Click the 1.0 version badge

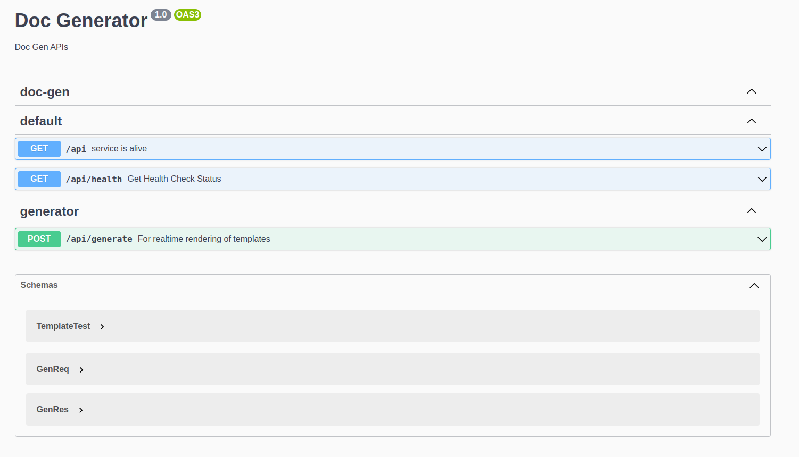[x=161, y=15]
